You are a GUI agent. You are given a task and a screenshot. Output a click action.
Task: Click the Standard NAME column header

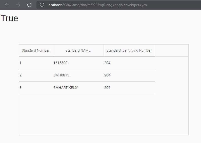click(78, 50)
